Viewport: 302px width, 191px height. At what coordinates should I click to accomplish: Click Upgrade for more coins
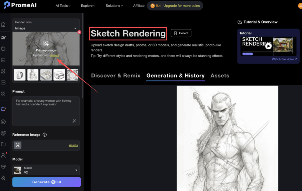(x=181, y=6)
